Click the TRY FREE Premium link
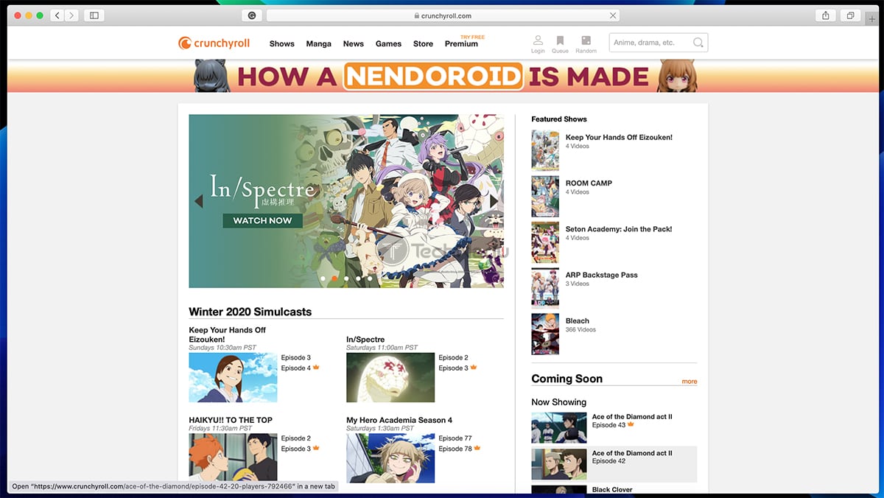 [462, 41]
